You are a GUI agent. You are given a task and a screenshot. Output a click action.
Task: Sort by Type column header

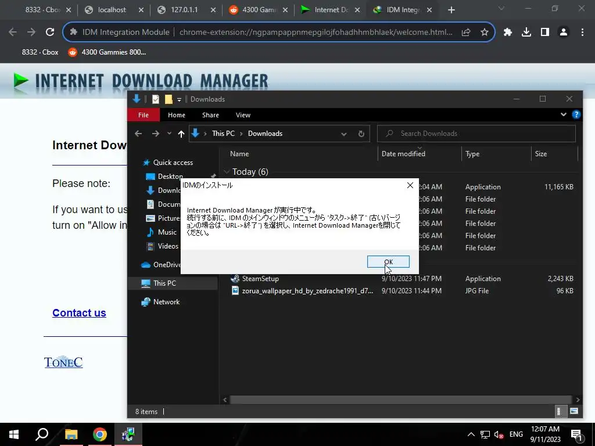point(472,153)
